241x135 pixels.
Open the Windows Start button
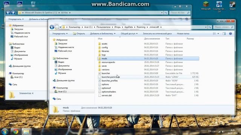click(x=5, y=131)
